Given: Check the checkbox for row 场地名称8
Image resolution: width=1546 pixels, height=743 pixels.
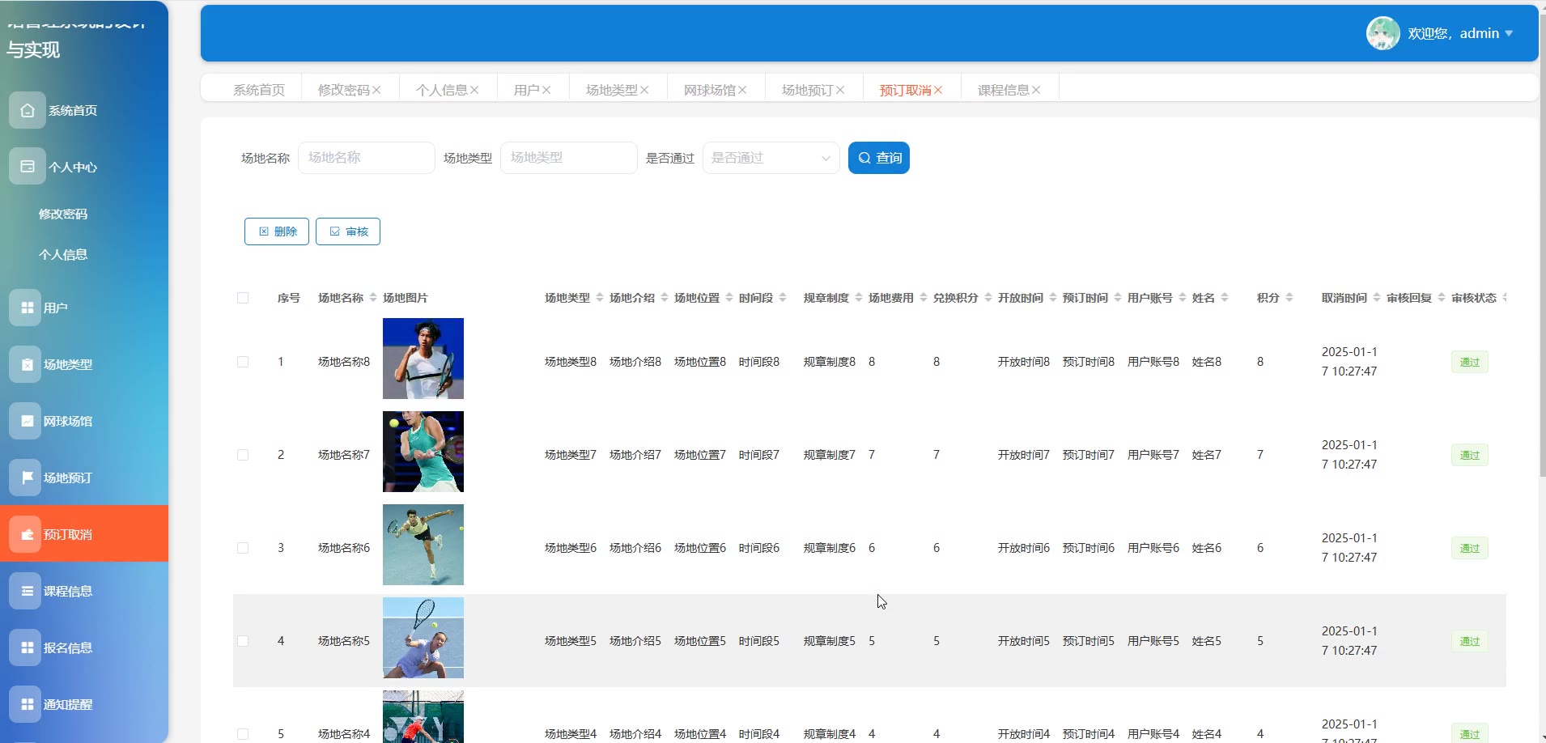Looking at the screenshot, I should pos(243,362).
